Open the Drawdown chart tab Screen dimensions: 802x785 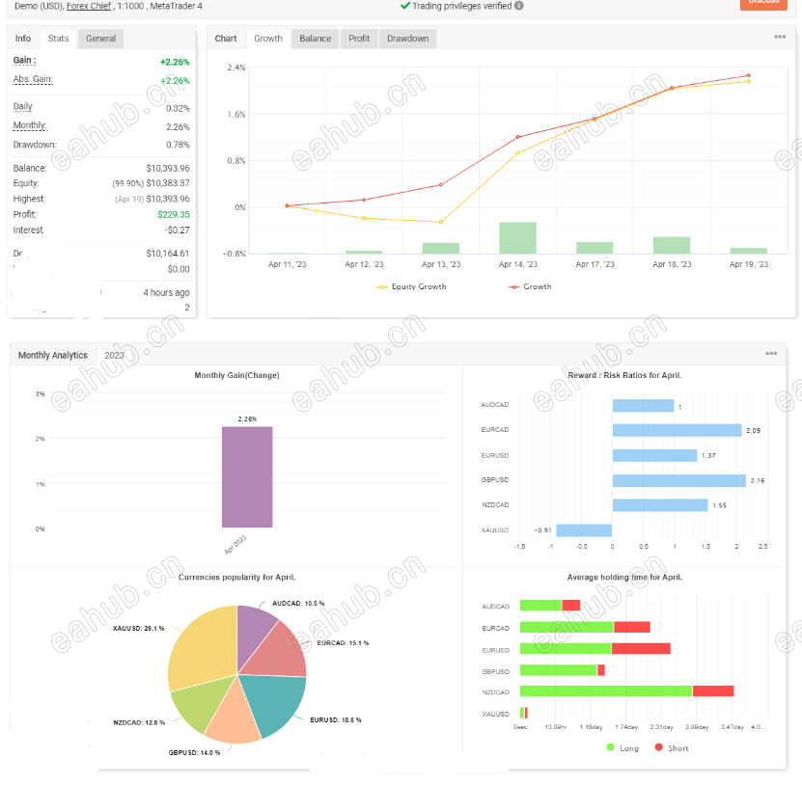click(x=407, y=39)
